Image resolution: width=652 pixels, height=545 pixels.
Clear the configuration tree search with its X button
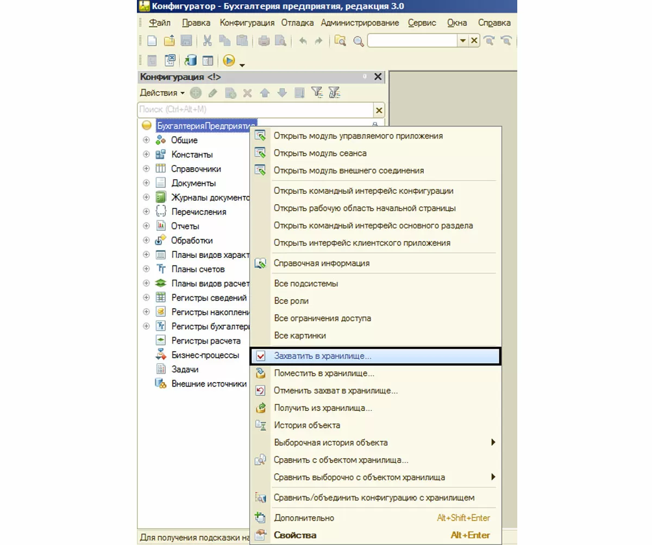tap(379, 110)
